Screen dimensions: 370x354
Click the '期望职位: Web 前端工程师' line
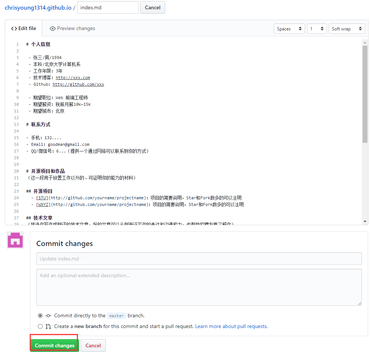click(58, 98)
